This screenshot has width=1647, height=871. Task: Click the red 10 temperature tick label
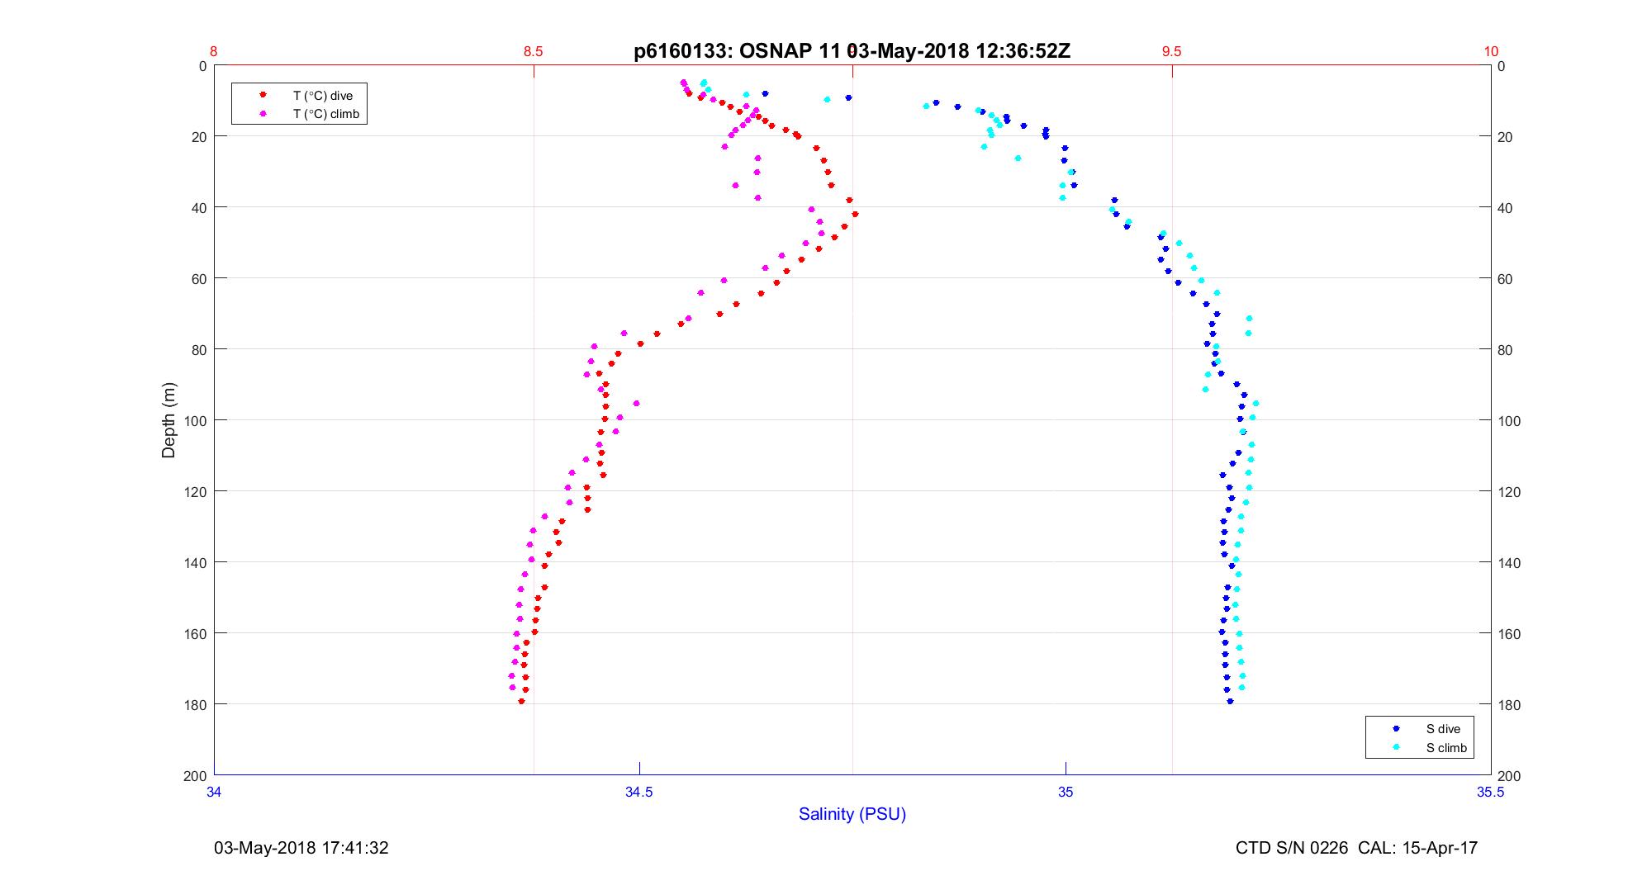pos(1491,51)
